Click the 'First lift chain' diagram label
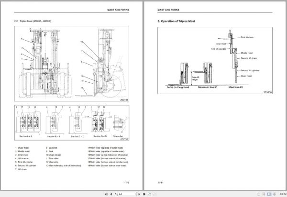The width and height of the screenshot is (287, 197). (247, 37)
